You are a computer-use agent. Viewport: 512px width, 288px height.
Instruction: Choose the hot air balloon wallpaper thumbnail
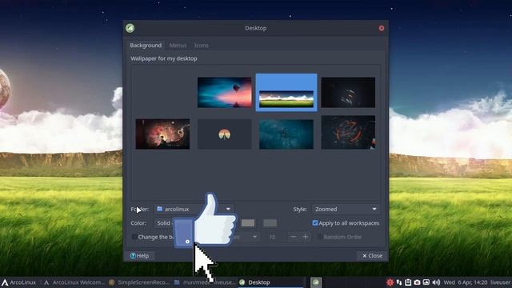click(x=224, y=93)
